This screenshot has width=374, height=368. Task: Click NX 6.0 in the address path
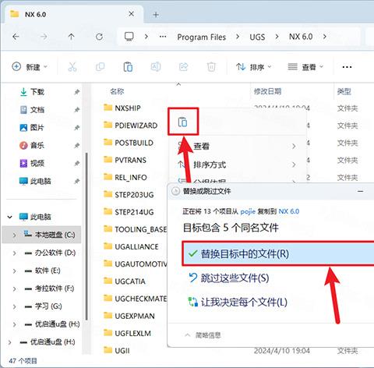(301, 37)
